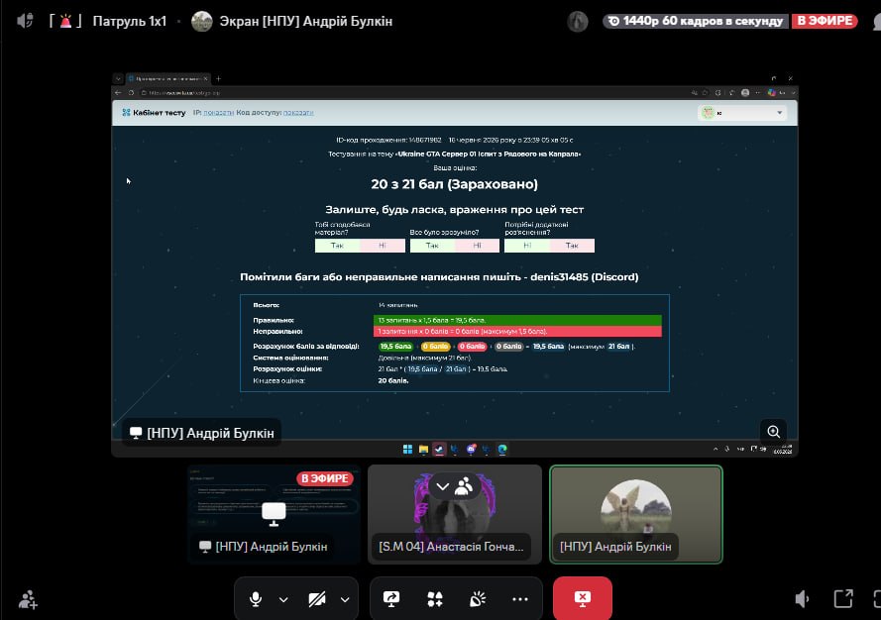The image size is (881, 620).
Task: Click the magnifier zoom icon on the stream
Action: (773, 431)
